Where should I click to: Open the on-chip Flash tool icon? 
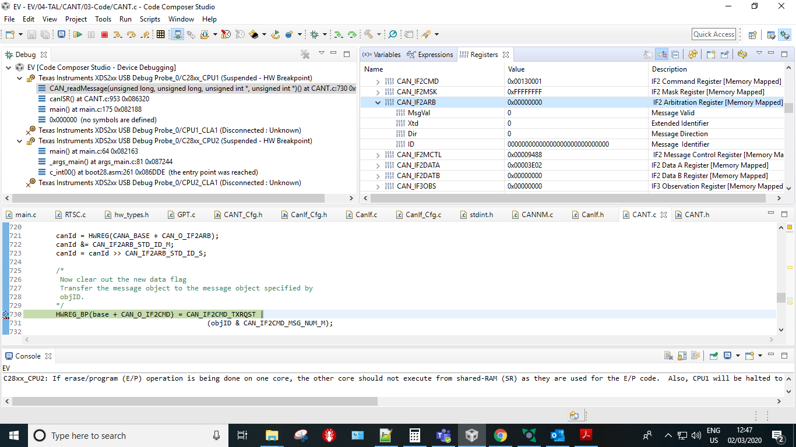pos(254,34)
